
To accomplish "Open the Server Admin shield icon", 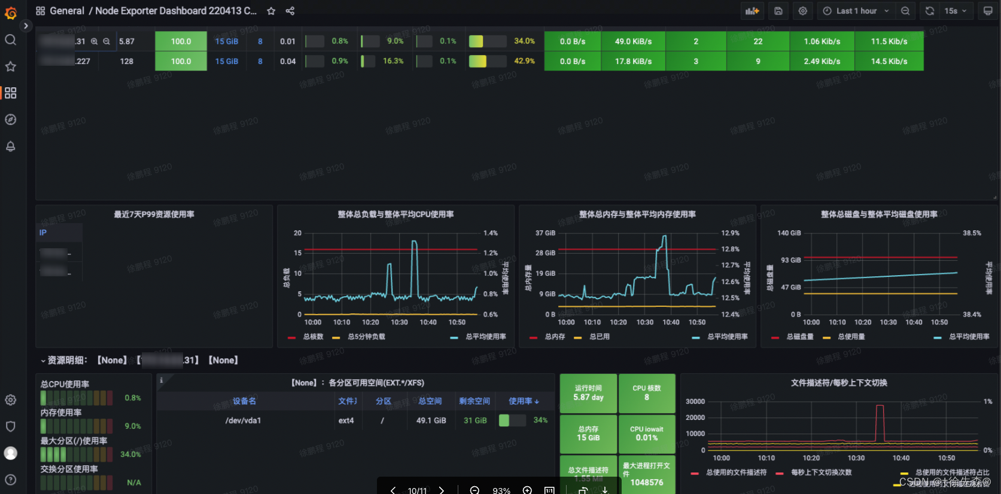I will pyautogui.click(x=10, y=426).
